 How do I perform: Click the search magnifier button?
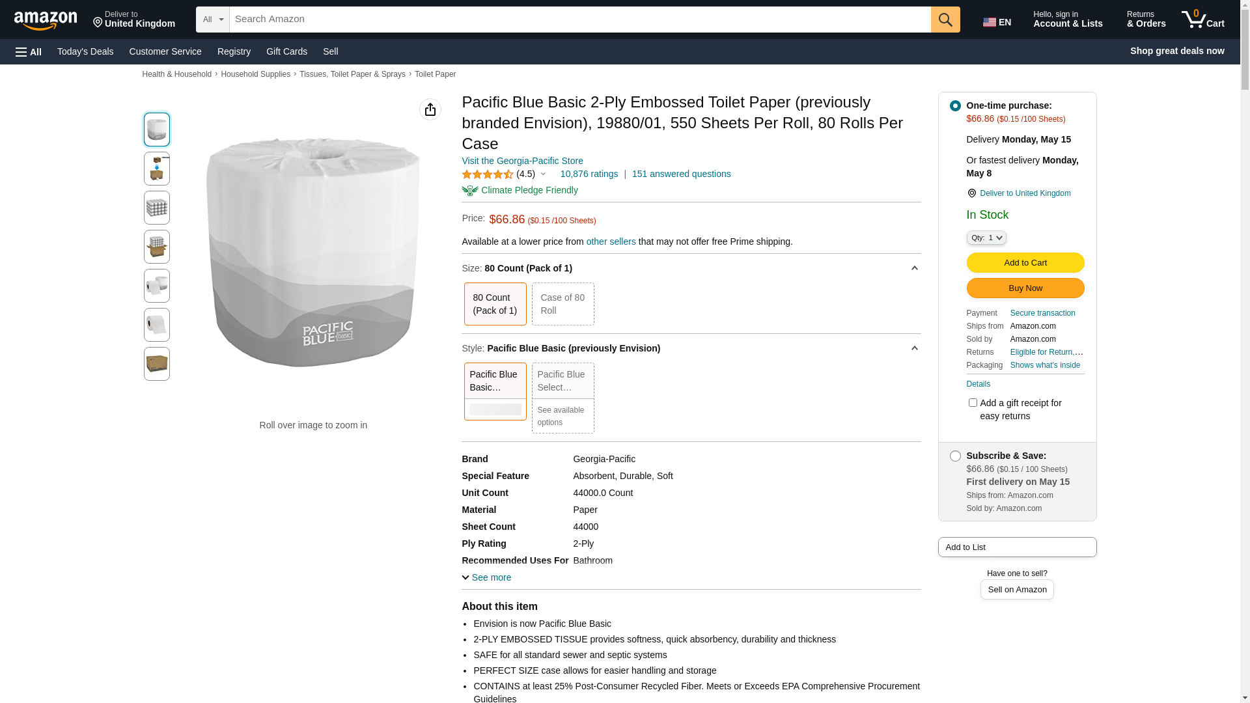[945, 20]
